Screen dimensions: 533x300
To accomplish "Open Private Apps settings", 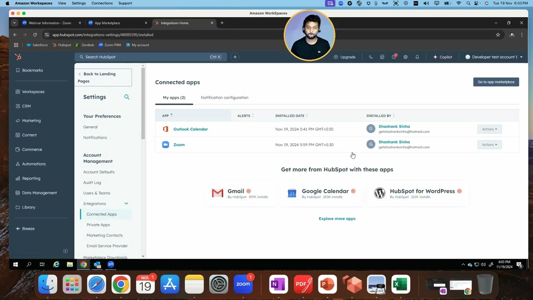I will (x=98, y=225).
